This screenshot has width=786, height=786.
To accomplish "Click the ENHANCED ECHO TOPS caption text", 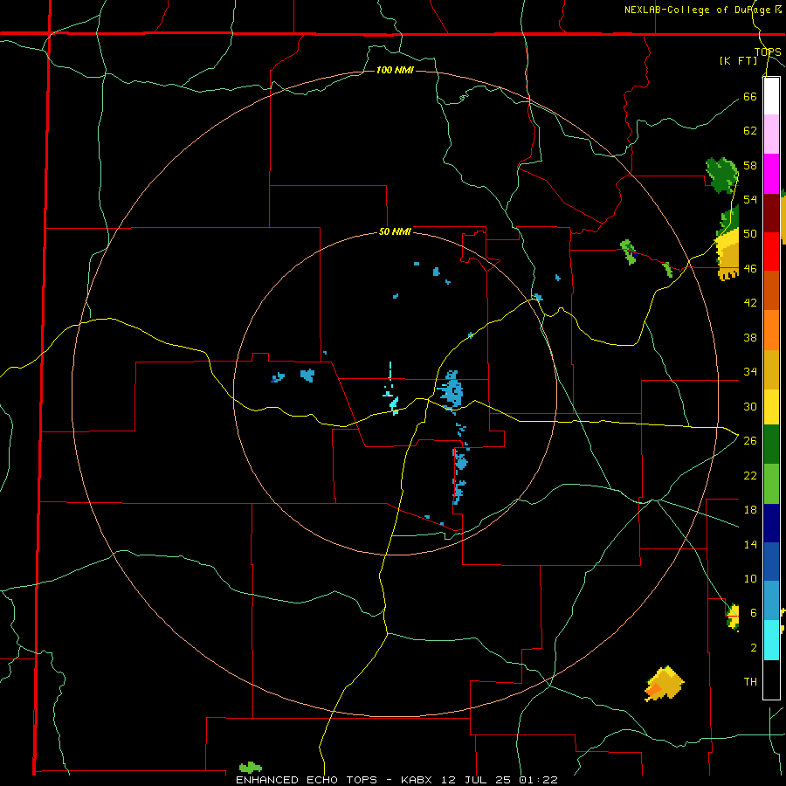I will [x=307, y=780].
